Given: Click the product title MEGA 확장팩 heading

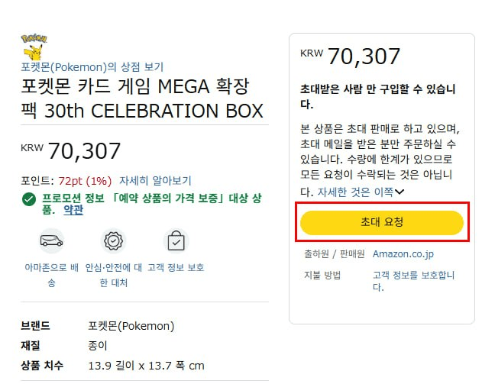Looking at the screenshot, I should click(142, 98).
